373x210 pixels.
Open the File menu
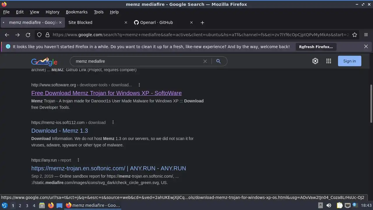pyautogui.click(x=6, y=12)
